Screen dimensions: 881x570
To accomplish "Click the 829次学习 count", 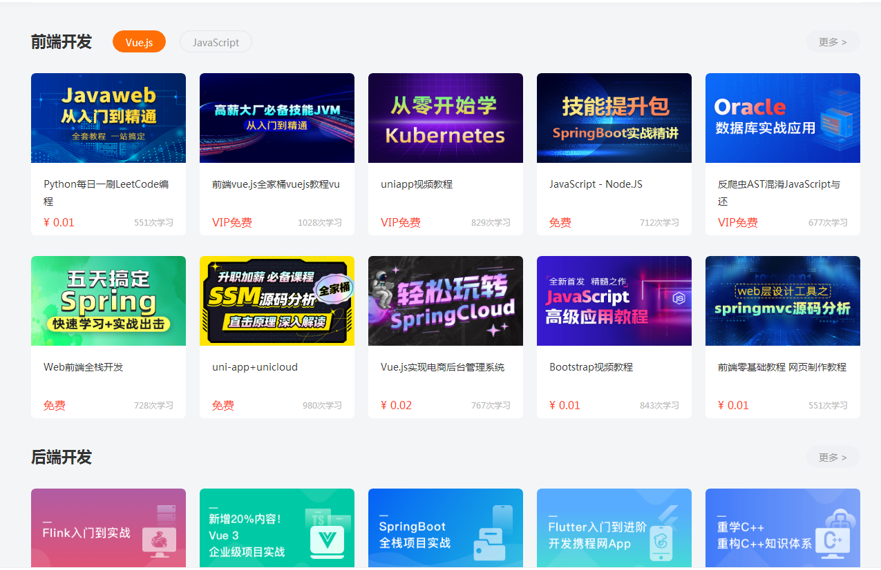I will click(491, 223).
